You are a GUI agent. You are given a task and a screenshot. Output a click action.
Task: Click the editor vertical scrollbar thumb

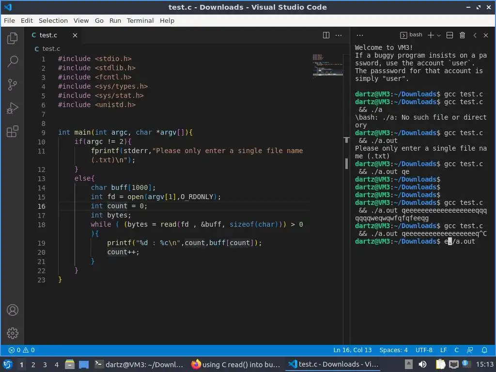tap(346, 163)
